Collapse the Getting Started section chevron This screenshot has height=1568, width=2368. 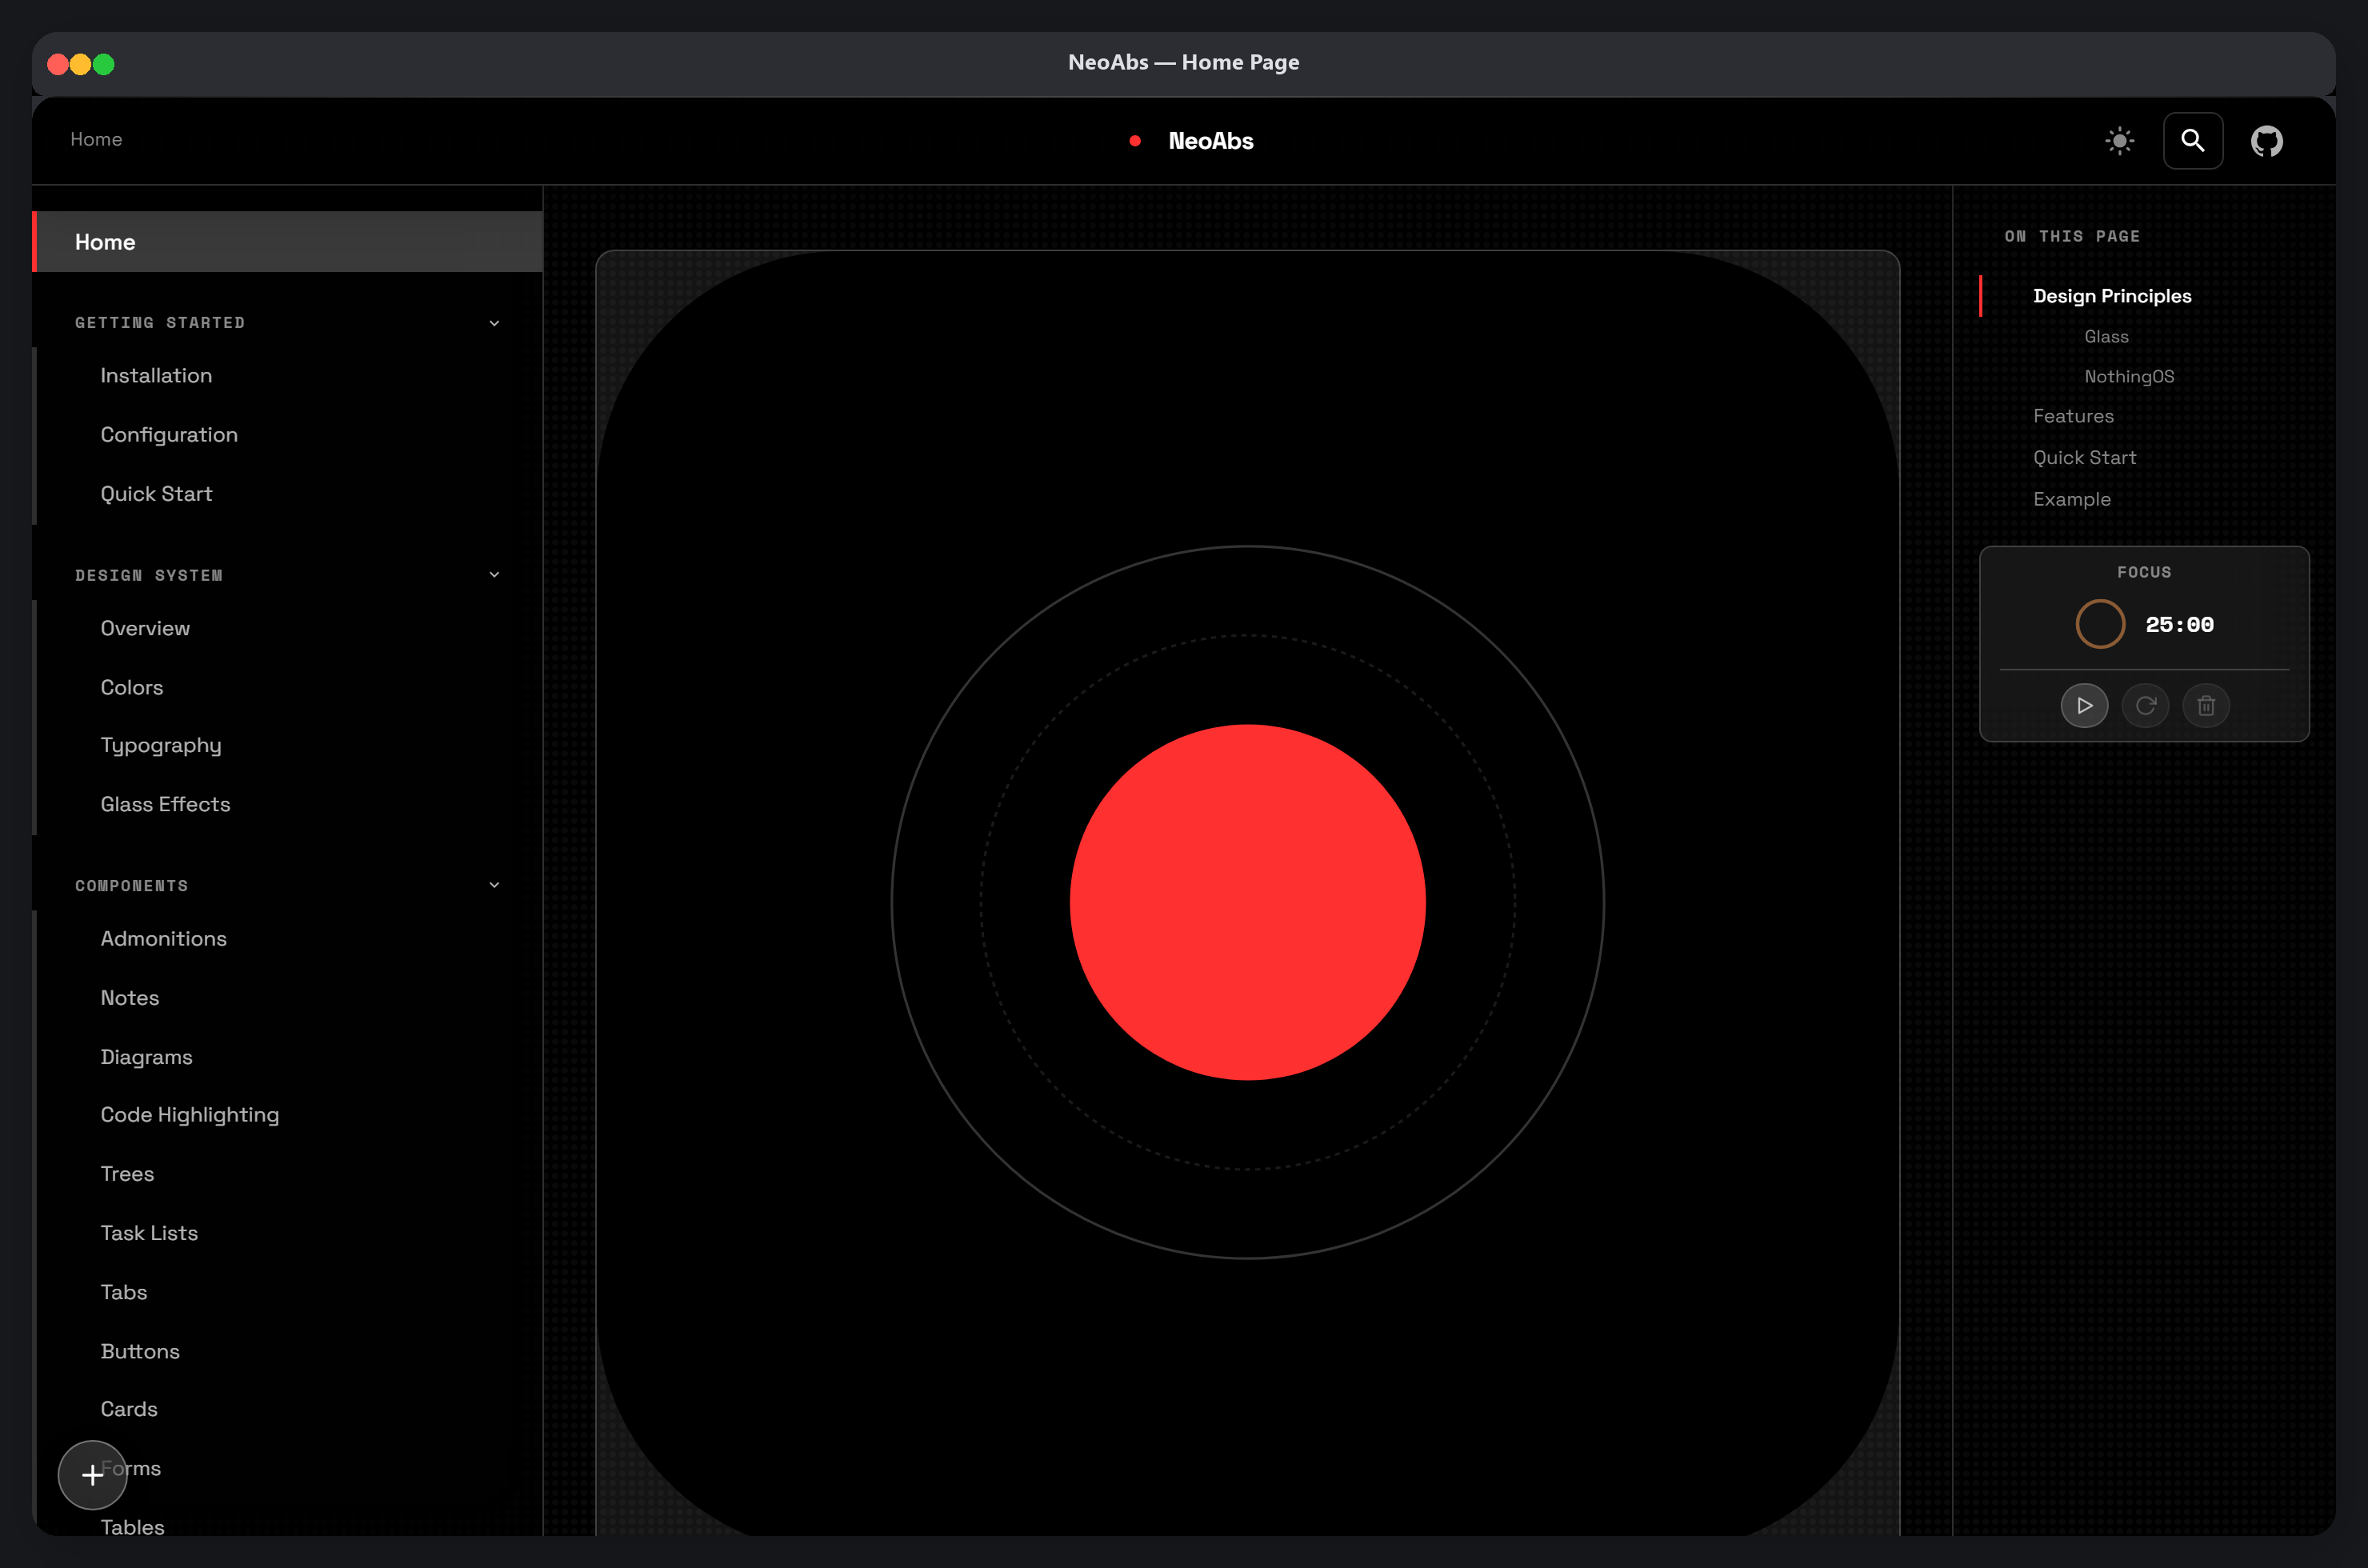(494, 323)
